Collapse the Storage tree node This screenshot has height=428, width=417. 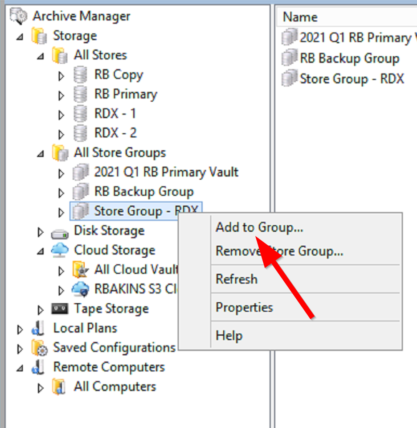tap(20, 37)
